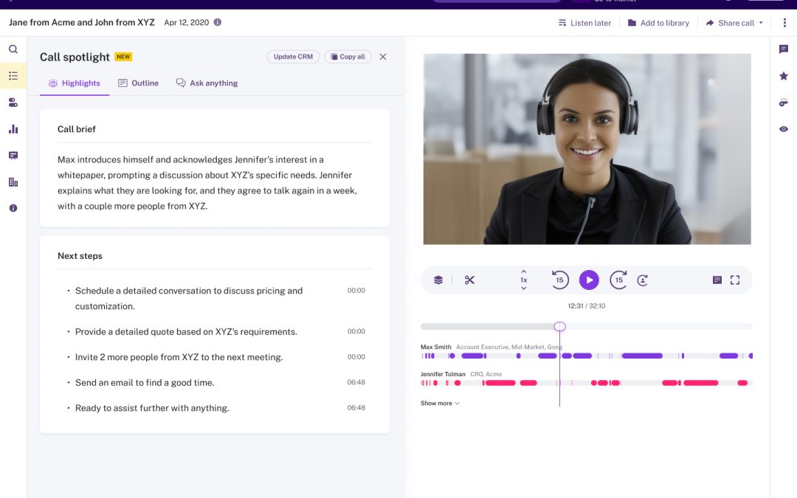Viewport: 797px width, 498px height.
Task: Click the NEW badge next to Call spotlight
Action: tap(123, 56)
